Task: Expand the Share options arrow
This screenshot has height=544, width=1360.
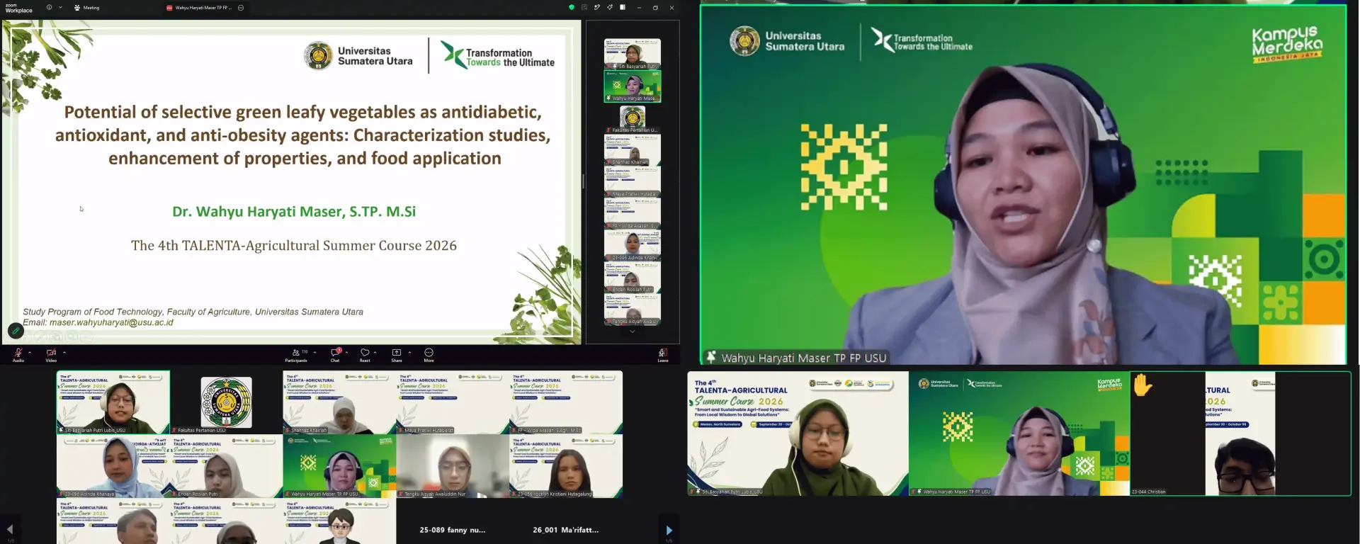Action: pos(409,352)
